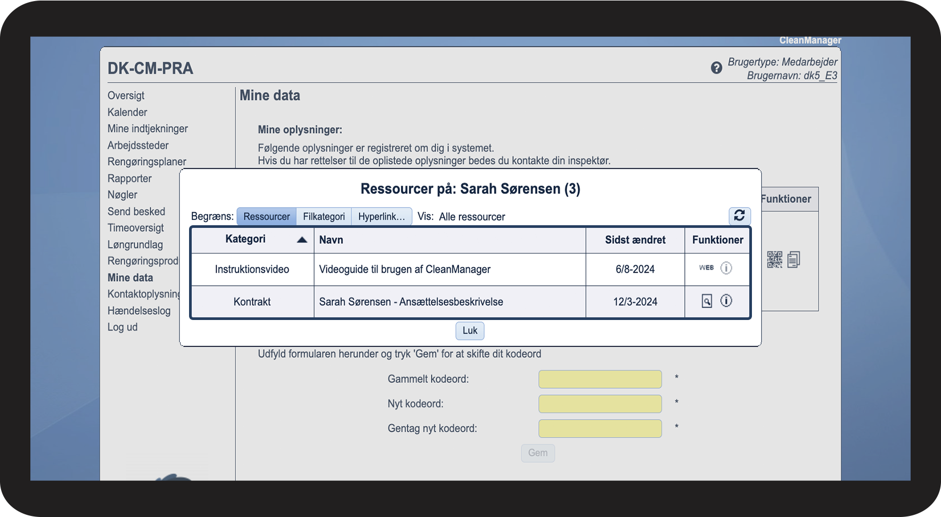Switch to the Hyperlink filter tab

(381, 217)
